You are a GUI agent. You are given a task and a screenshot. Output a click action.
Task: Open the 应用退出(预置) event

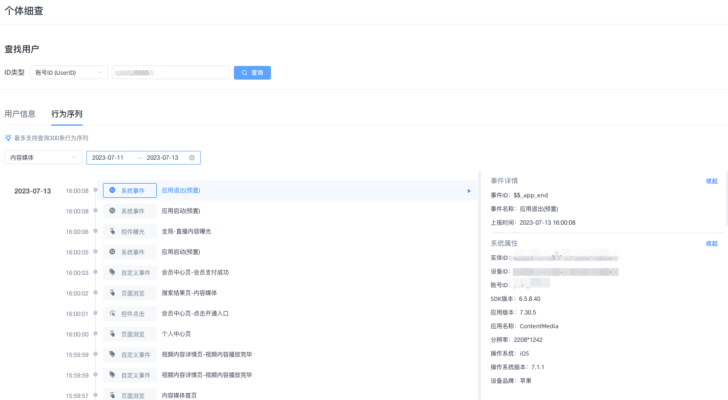[x=181, y=190]
